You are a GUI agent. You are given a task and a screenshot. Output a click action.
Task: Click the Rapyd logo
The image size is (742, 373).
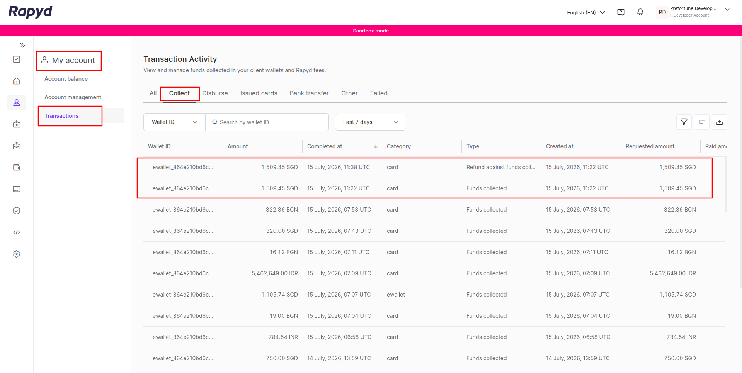(x=30, y=12)
